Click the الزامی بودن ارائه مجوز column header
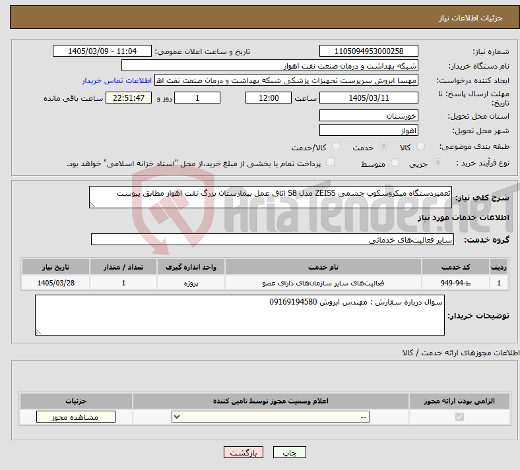Image resolution: width=520 pixels, height=470 pixels. [x=459, y=401]
